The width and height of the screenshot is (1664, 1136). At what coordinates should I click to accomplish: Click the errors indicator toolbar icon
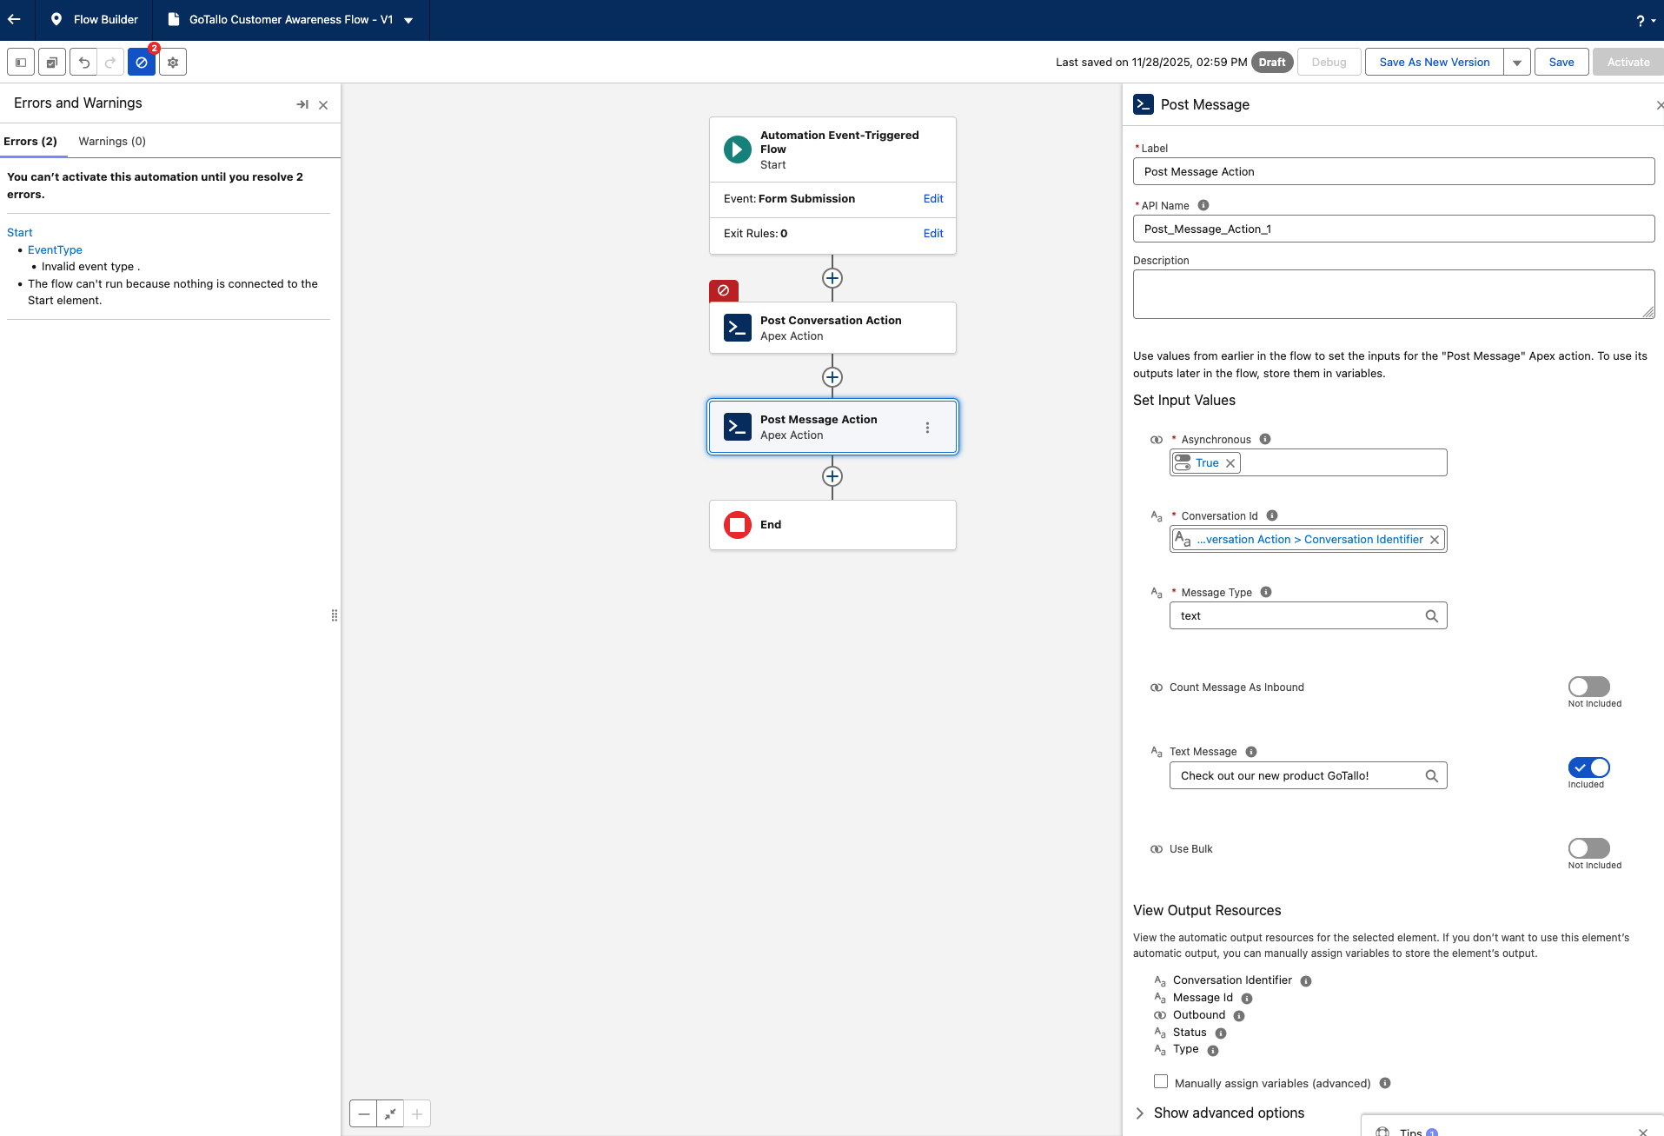click(x=142, y=63)
